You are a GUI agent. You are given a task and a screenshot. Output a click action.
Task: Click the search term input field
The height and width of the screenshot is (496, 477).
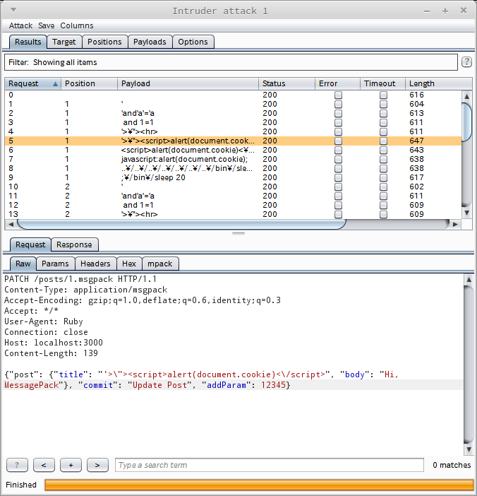click(x=270, y=465)
